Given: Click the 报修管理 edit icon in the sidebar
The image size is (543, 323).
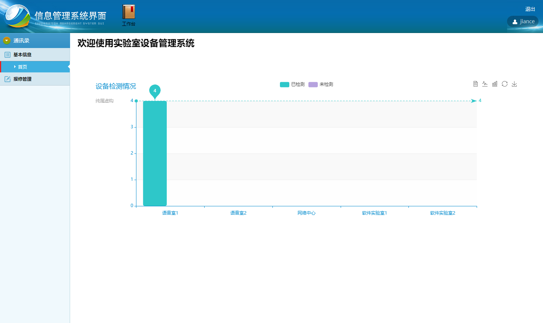Looking at the screenshot, I should coord(7,79).
